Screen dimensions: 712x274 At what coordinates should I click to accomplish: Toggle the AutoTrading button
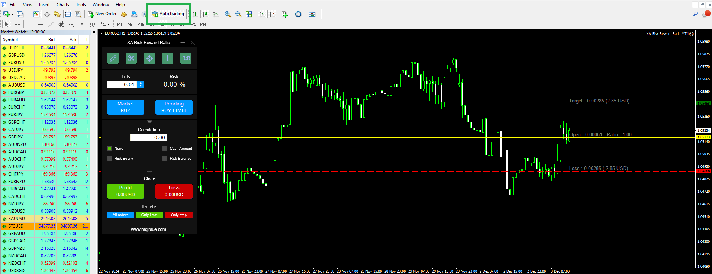(x=168, y=14)
